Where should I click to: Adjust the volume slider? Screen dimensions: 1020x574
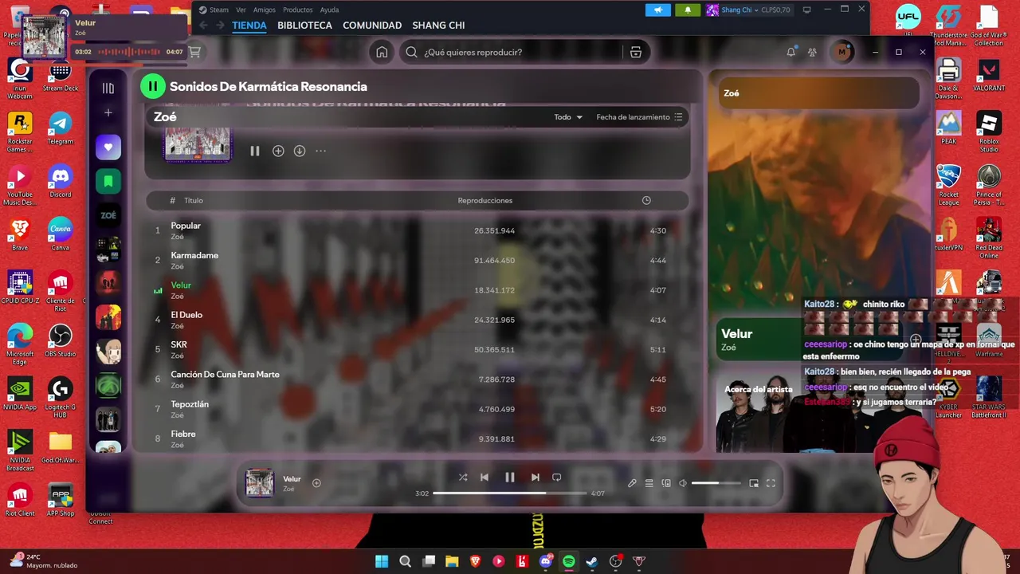[715, 483]
